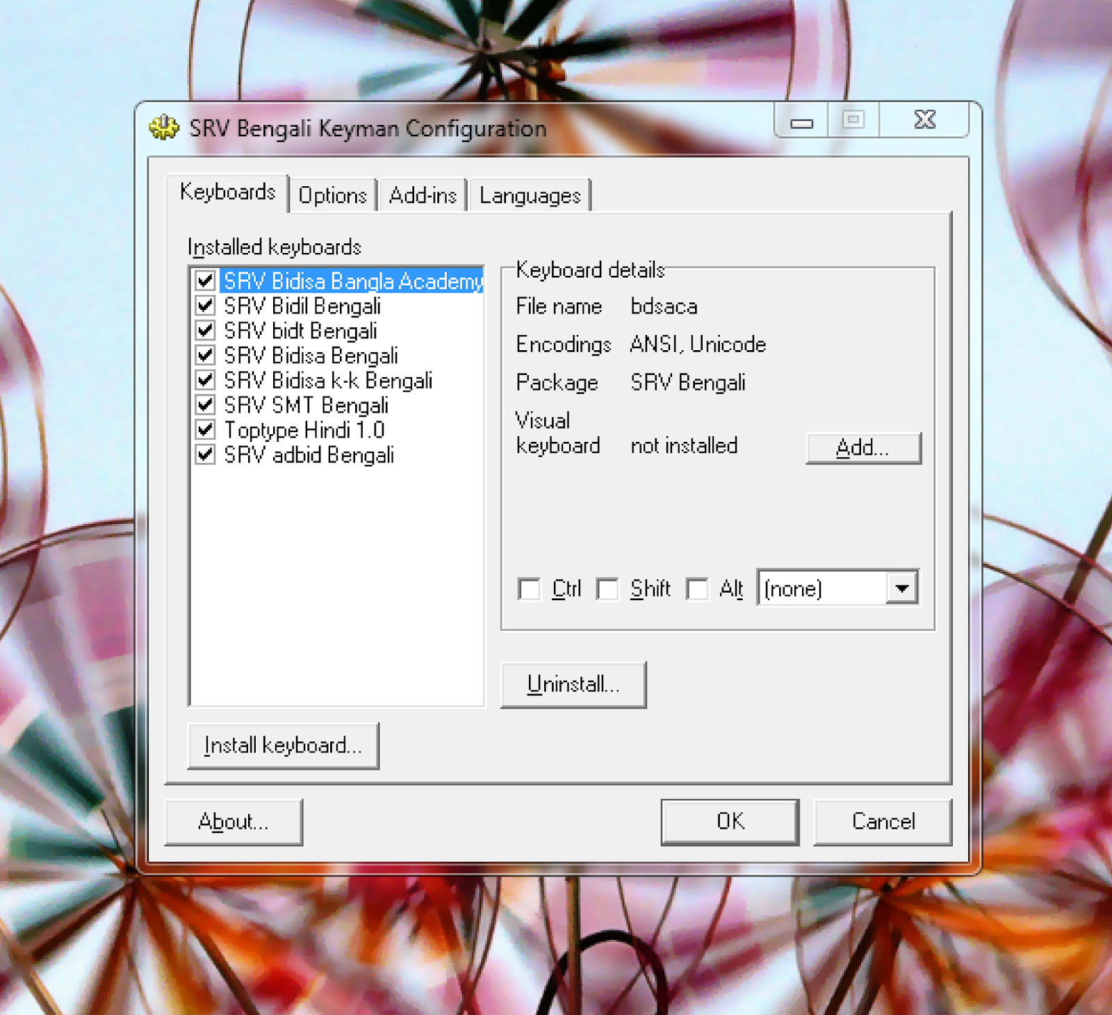This screenshot has height=1015, width=1112.
Task: Click the encodings value ANSI, Unicode
Action: click(x=698, y=345)
